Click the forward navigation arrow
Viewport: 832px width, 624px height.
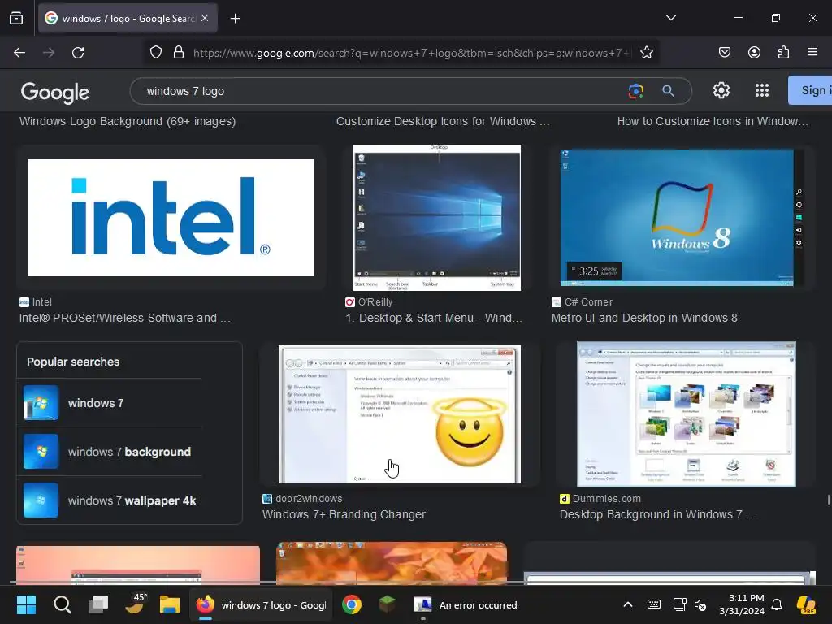coord(49,53)
